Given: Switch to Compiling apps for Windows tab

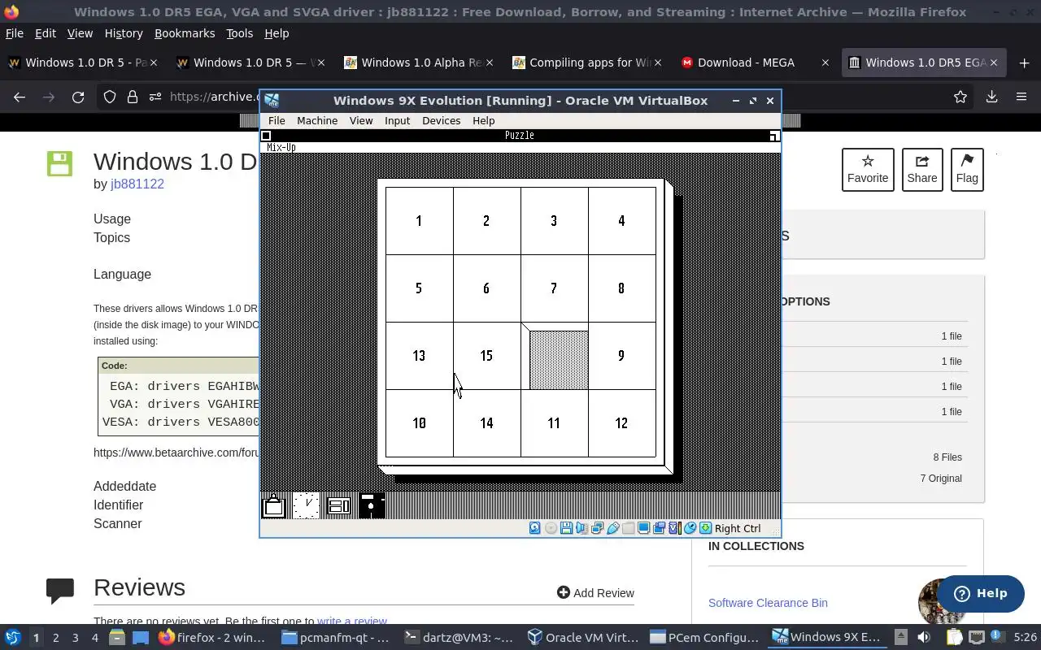Looking at the screenshot, I should (x=587, y=63).
